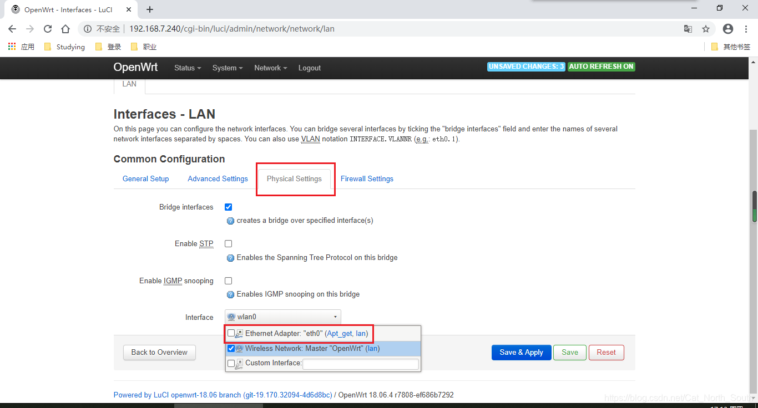Go back to previous browser page
758x408 pixels.
point(12,29)
